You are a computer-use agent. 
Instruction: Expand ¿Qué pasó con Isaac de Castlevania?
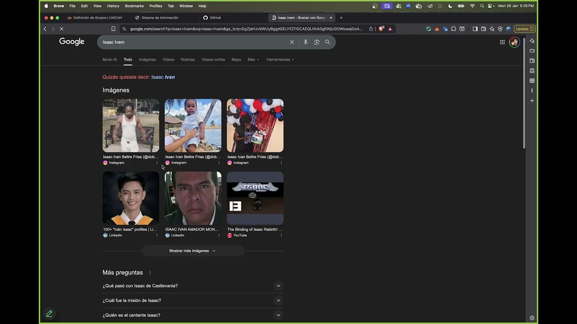192,286
